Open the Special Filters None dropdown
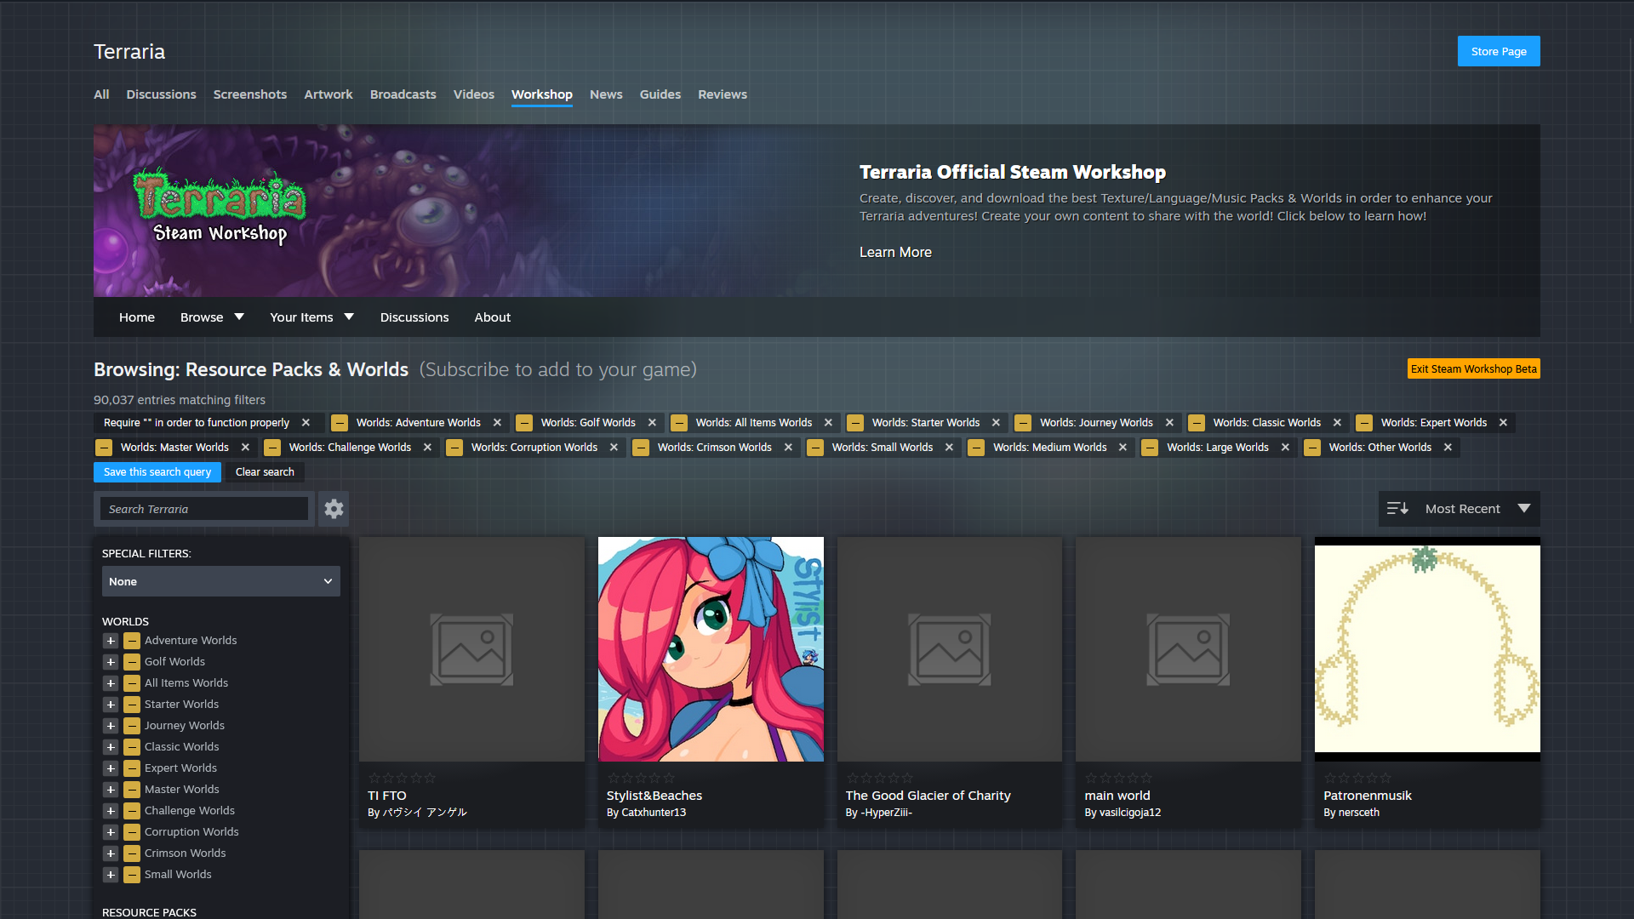The height and width of the screenshot is (919, 1634). (220, 582)
